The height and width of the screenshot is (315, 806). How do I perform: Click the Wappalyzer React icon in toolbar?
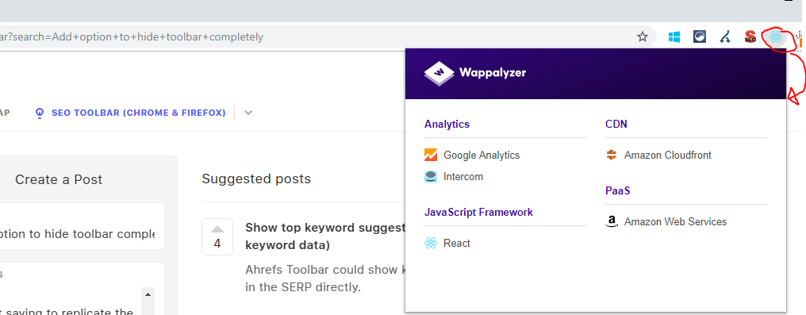[x=776, y=37]
